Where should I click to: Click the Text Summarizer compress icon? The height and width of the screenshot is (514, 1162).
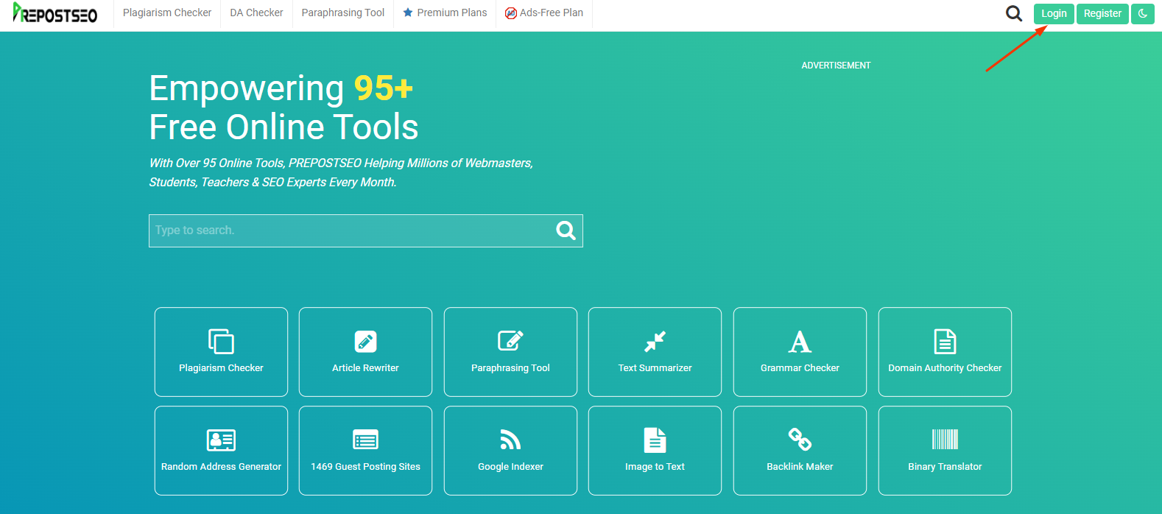655,342
